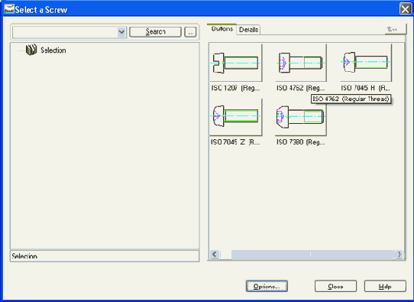Click the ISO 1207 (Reg... label
Screen dimensions: 414x302
click(x=235, y=88)
